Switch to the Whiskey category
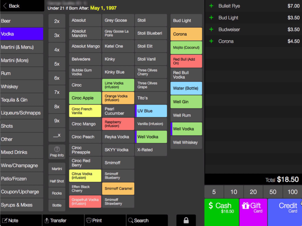 click(x=22, y=86)
